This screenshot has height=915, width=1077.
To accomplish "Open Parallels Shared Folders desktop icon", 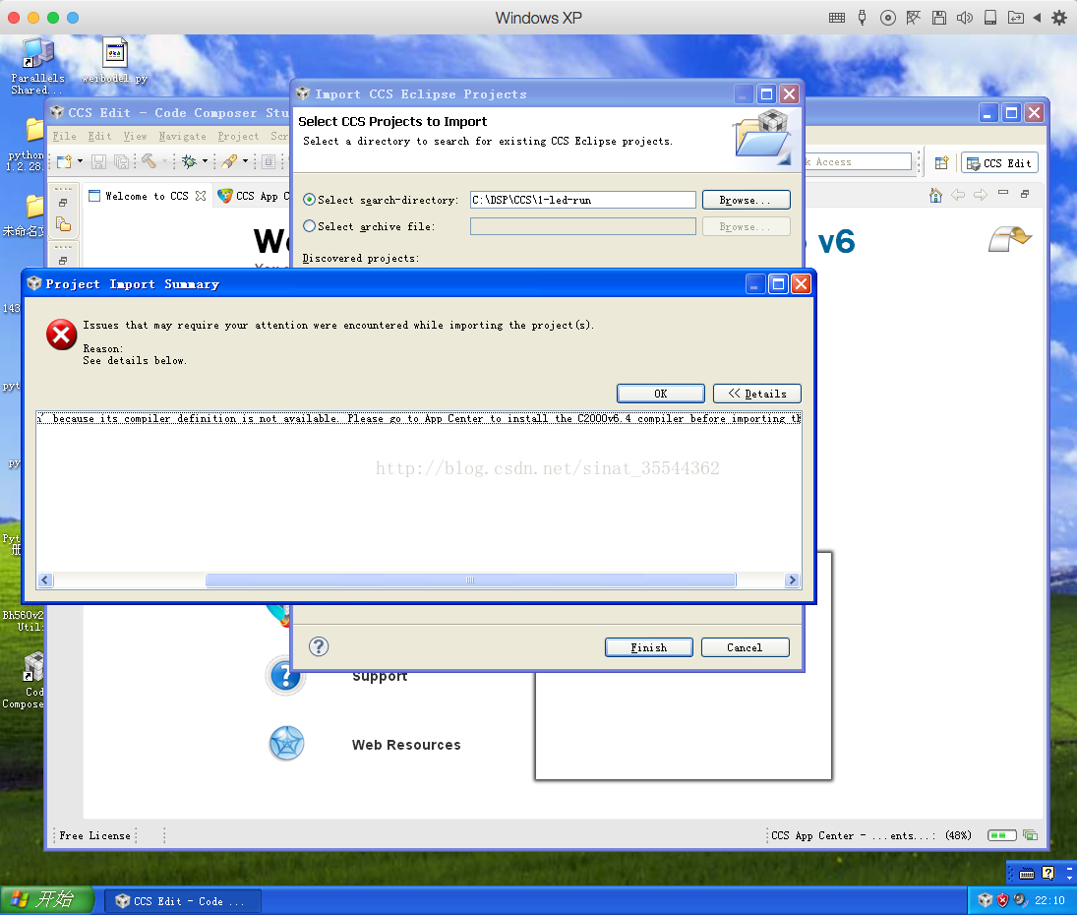I will pos(37,66).
